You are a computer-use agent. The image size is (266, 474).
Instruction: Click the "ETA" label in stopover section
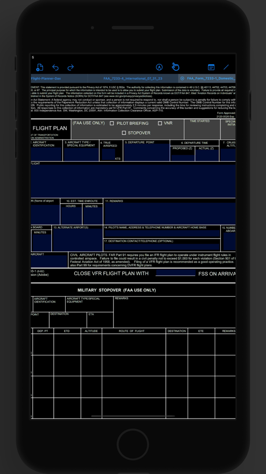click(91, 314)
